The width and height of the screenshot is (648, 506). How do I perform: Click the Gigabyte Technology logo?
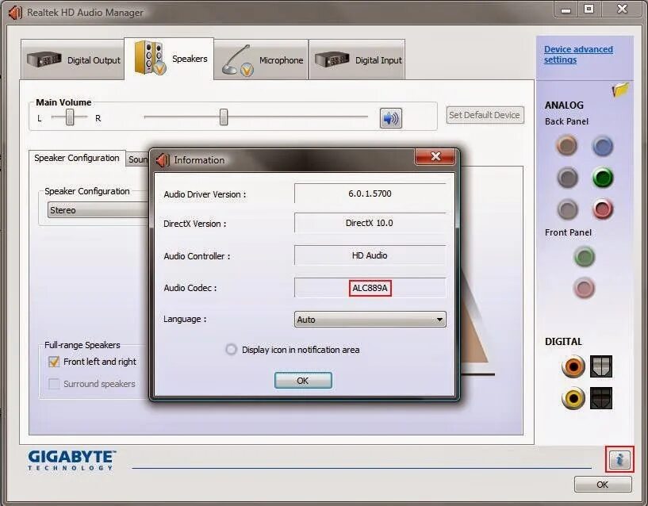pyautogui.click(x=72, y=460)
